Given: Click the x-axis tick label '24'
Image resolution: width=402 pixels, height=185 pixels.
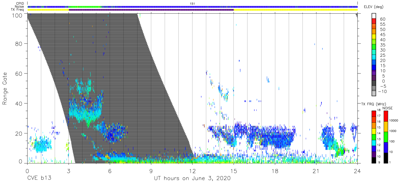Looking at the screenshot, I should coord(357,171).
